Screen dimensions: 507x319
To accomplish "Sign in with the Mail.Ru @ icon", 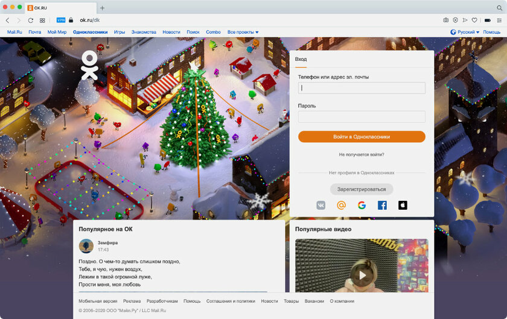I will point(341,205).
